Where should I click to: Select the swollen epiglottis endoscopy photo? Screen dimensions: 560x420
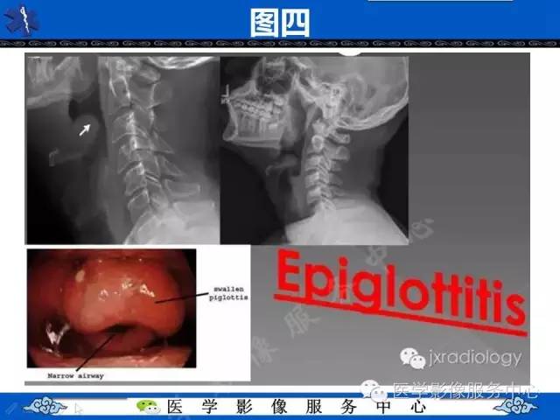(111, 308)
